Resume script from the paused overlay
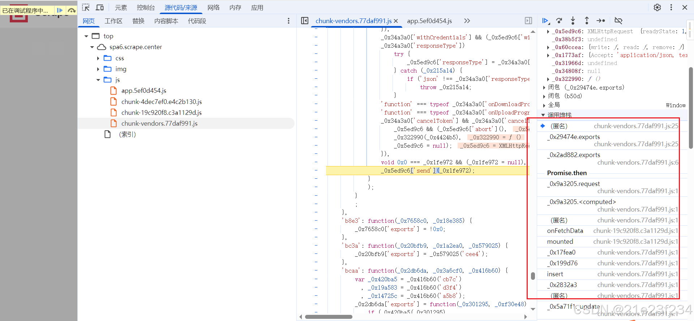Screen dimensions: 694x321 click(x=60, y=10)
